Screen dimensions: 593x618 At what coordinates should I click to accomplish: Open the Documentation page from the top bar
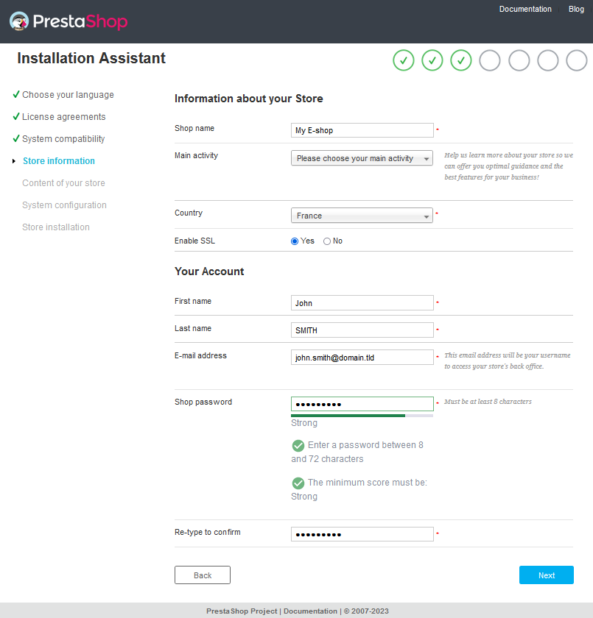pyautogui.click(x=525, y=9)
